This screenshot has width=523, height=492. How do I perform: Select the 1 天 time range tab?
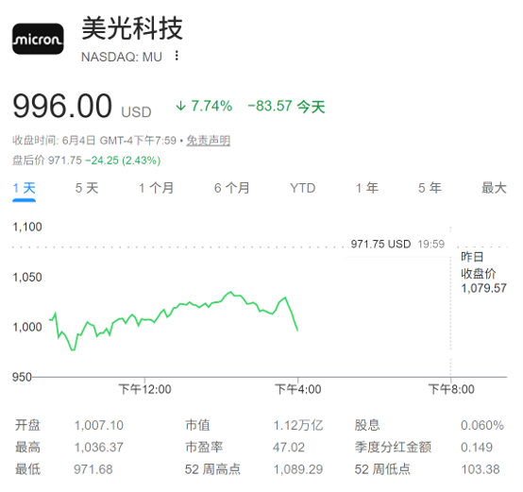click(x=24, y=188)
